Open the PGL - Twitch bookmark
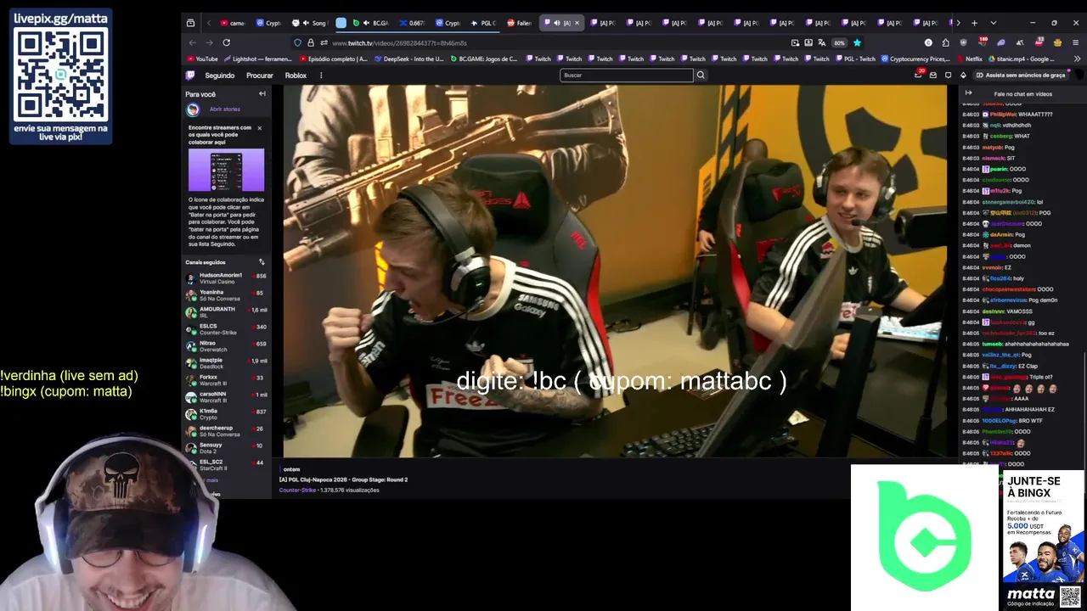1087x611 pixels. click(x=856, y=59)
